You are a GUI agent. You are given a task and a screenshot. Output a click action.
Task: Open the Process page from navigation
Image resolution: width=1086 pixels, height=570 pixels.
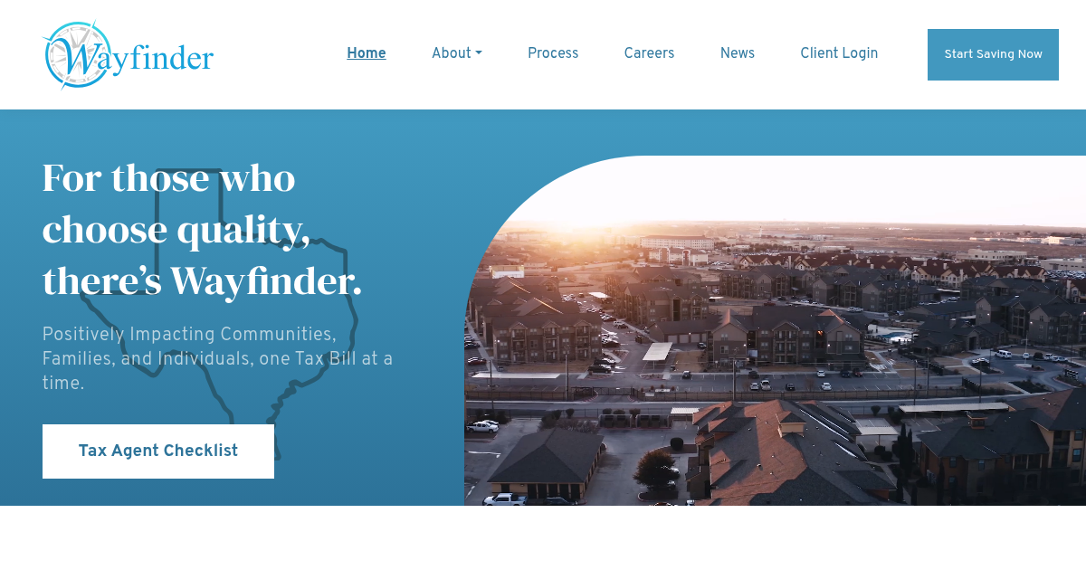click(x=553, y=53)
